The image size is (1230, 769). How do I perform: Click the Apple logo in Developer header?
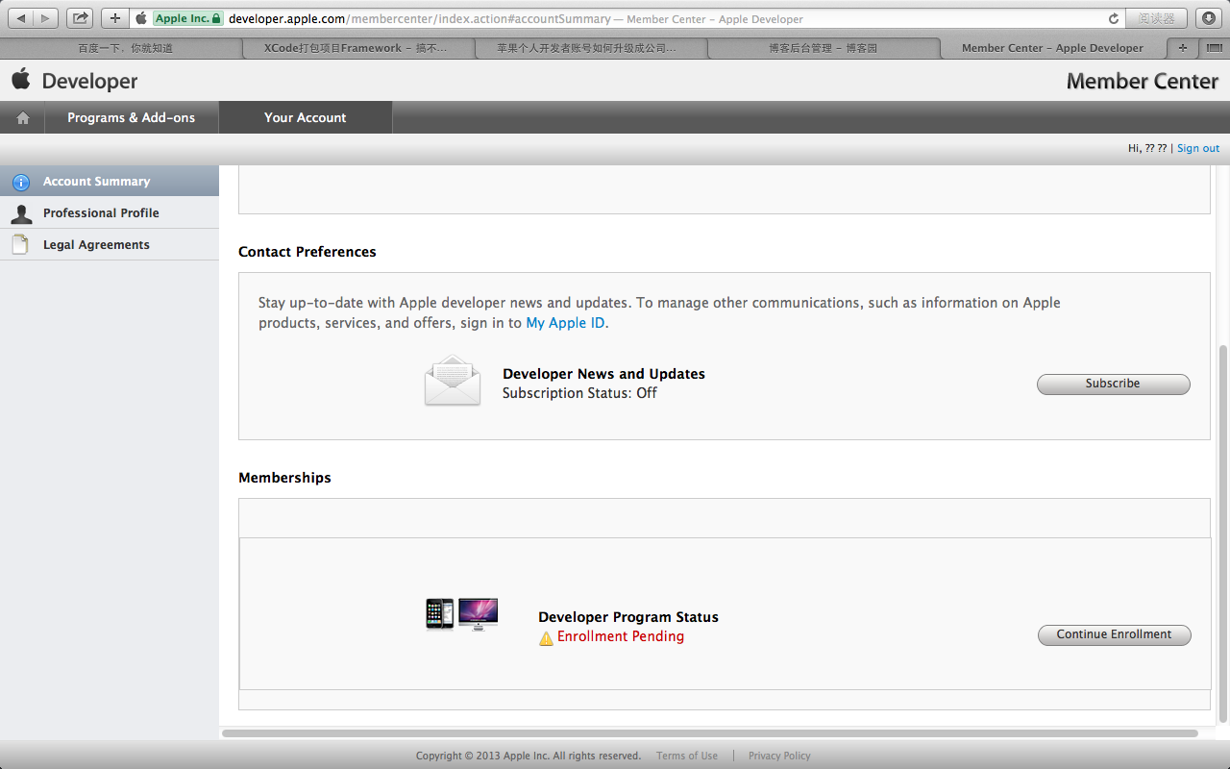21,79
